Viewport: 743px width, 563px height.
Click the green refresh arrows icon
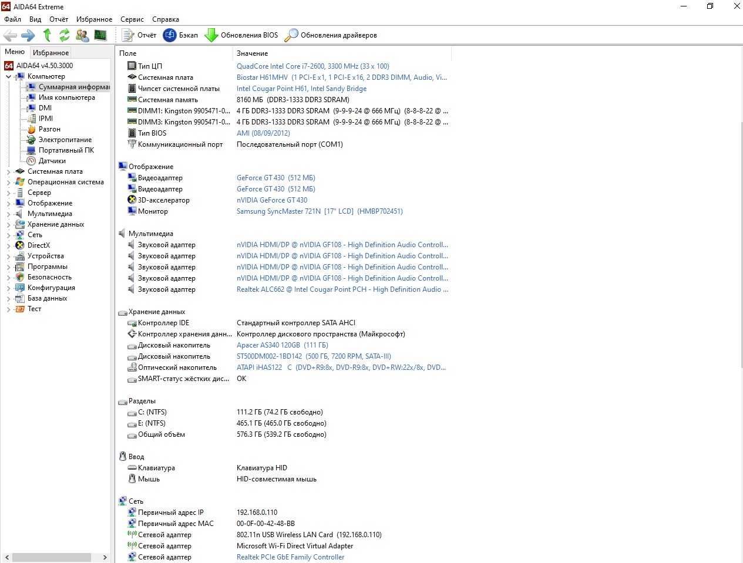[65, 35]
